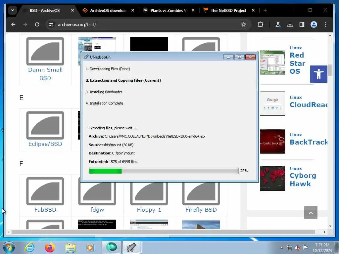
Task: Click the Damn Small BSD placeholder thumbnail
Action: click(x=45, y=51)
